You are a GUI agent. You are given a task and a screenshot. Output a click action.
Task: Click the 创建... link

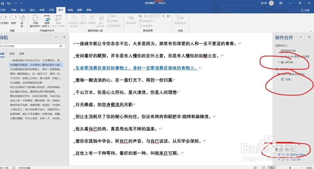tap(289, 79)
